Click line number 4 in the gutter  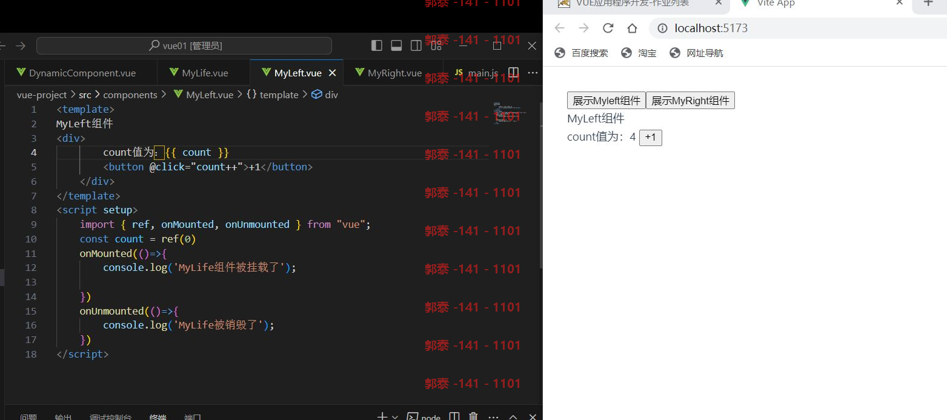point(34,152)
